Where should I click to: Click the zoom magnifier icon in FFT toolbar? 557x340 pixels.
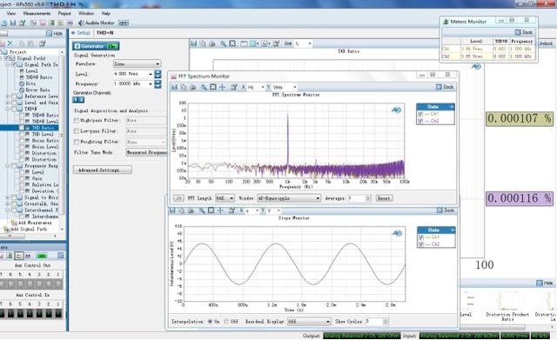(204, 87)
